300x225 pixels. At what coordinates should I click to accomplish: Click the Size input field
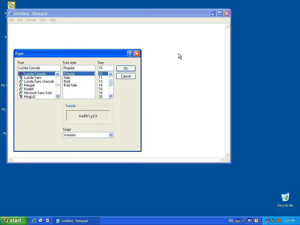pyautogui.click(x=105, y=68)
